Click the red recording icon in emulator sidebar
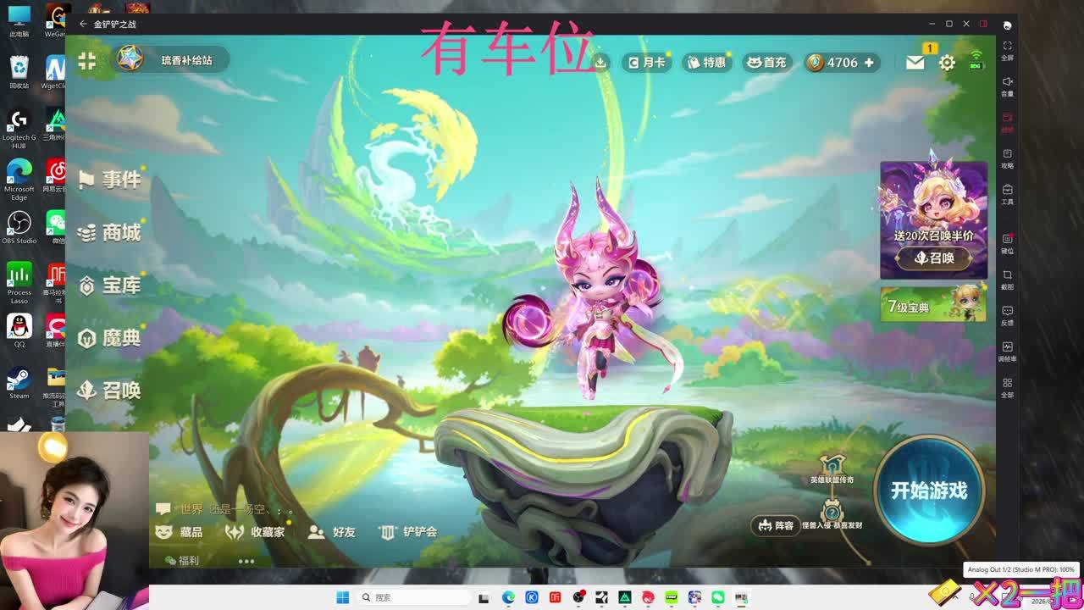 pyautogui.click(x=1007, y=122)
